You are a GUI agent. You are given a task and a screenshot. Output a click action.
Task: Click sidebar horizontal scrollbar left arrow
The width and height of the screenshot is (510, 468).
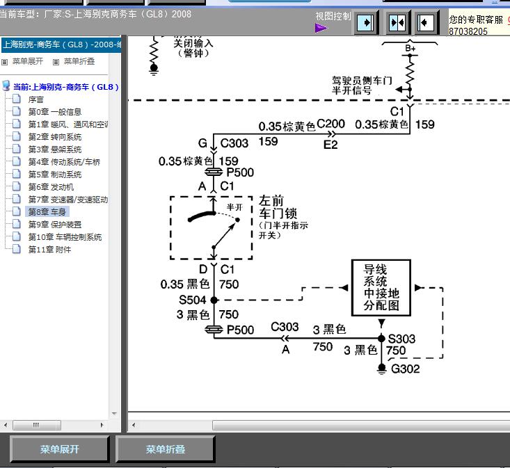click(x=5, y=425)
